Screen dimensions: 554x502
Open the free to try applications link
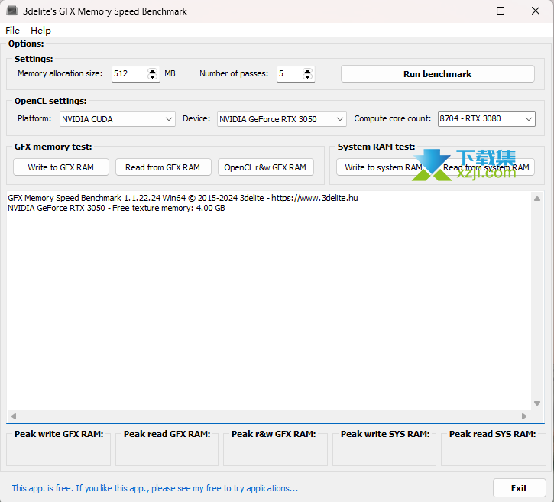click(x=155, y=488)
